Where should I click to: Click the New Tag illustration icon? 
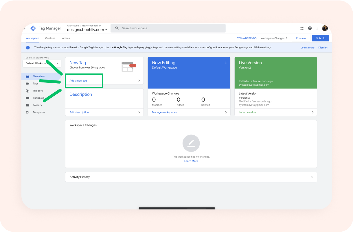[x=129, y=67]
